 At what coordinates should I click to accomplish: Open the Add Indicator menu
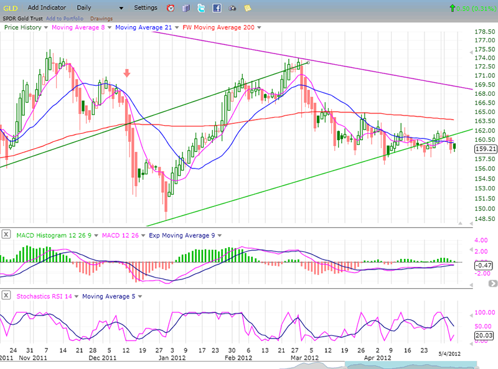47,8
